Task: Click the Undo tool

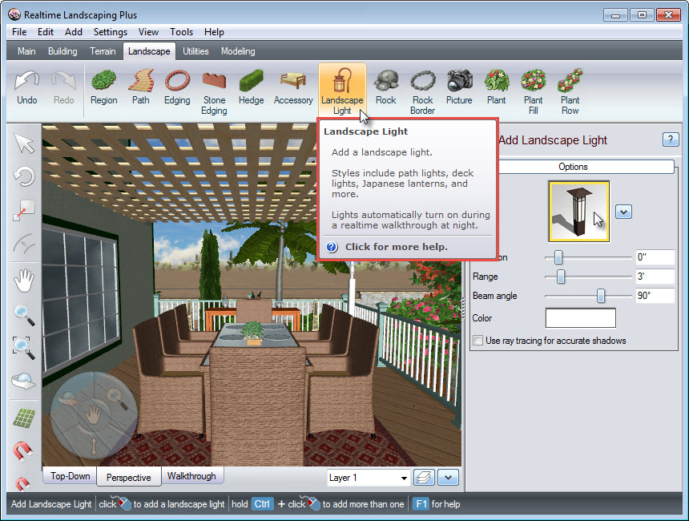Action: [x=26, y=88]
